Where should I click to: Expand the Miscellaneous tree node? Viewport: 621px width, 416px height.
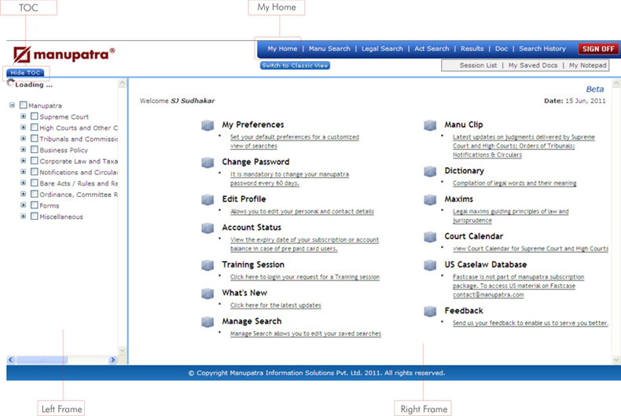[x=24, y=216]
